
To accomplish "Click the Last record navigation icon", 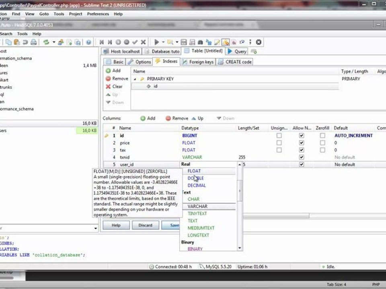I will click(x=110, y=42).
